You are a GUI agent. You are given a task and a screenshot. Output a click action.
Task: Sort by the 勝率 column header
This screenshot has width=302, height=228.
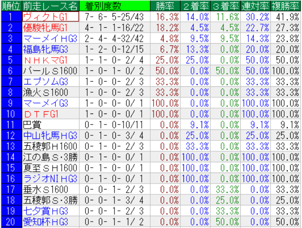(x=165, y=6)
